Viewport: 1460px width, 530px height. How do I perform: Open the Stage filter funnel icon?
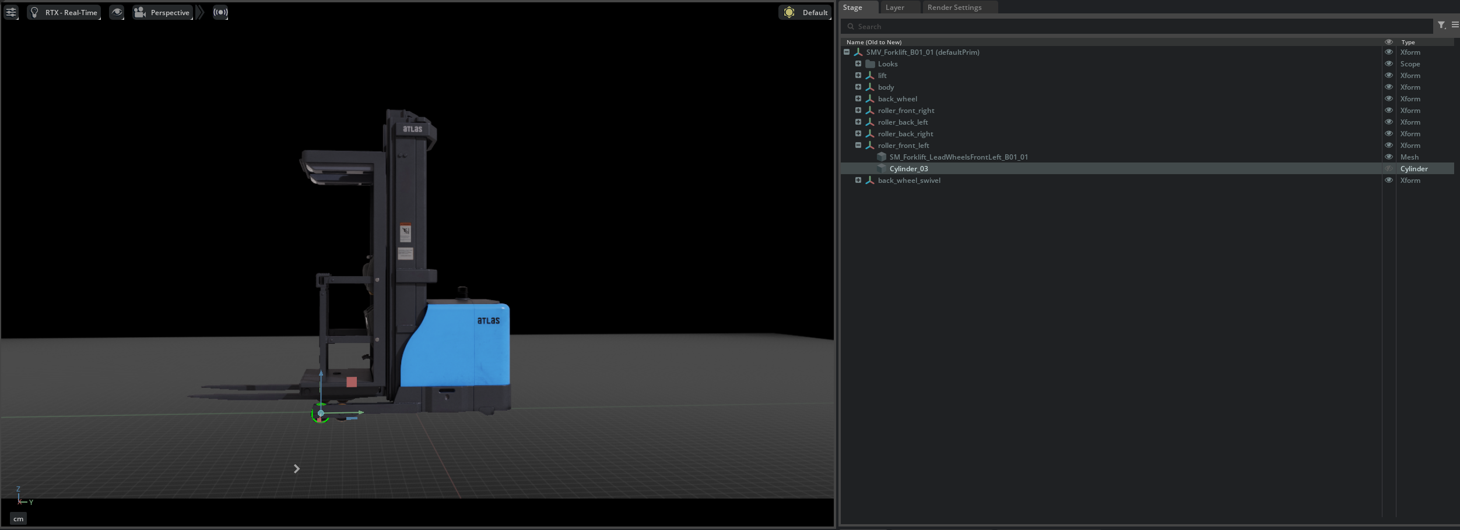pyautogui.click(x=1441, y=25)
